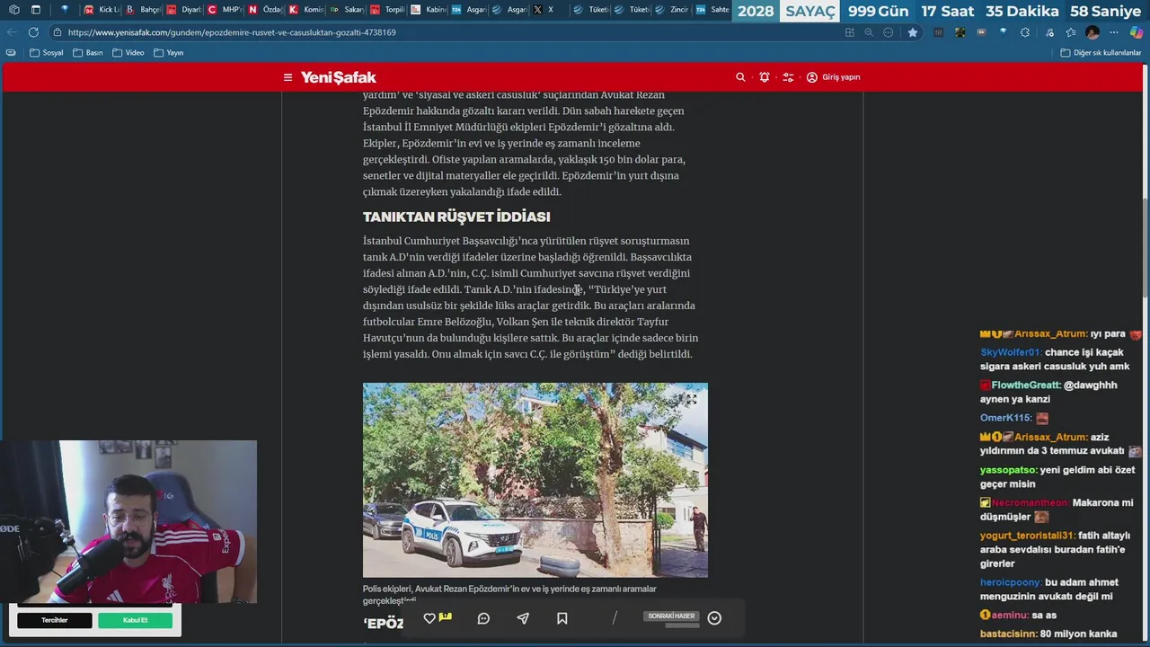Open the address bar apps grid icon
Viewport: 1150px width, 647px height.
[x=850, y=32]
